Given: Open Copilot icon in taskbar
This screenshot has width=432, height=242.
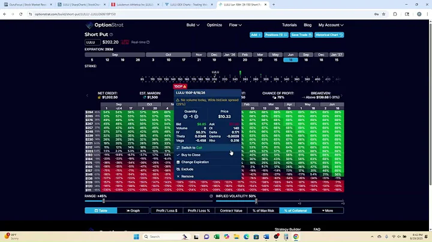Looking at the screenshot, I should coord(226,237).
